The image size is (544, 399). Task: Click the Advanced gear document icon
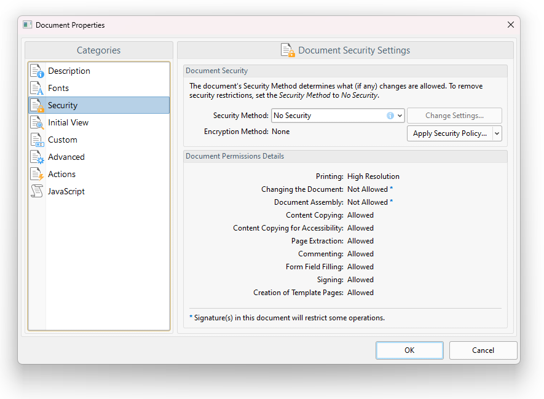click(37, 157)
